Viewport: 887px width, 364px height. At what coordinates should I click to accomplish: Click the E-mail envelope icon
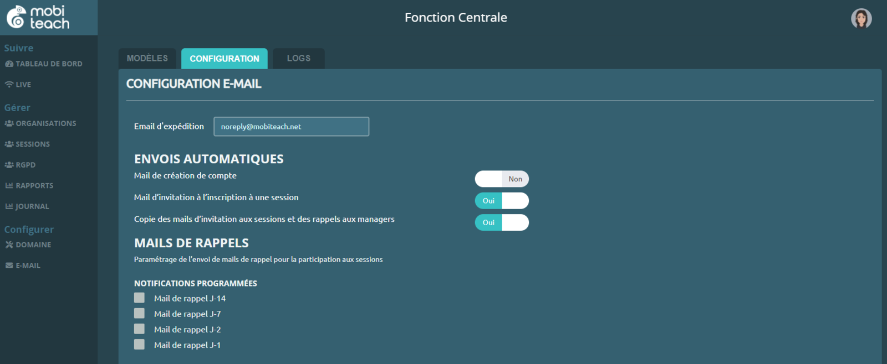(x=9, y=266)
